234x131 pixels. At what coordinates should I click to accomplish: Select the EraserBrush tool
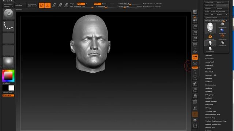point(222,37)
